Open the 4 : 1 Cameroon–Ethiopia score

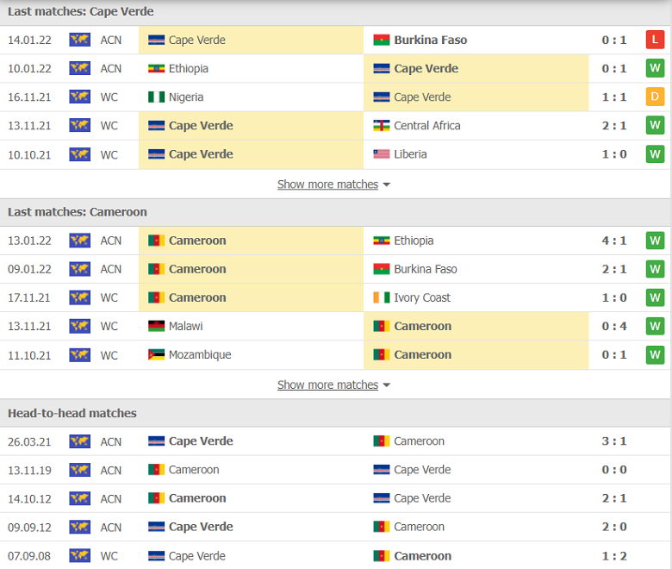[x=614, y=241]
